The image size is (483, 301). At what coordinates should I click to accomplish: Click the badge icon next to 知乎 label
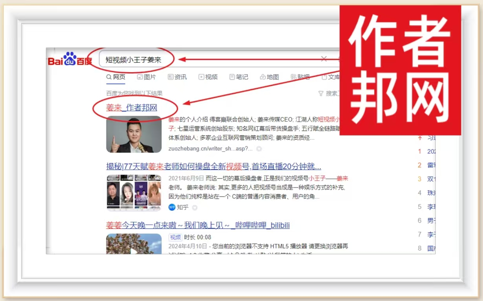195,208
